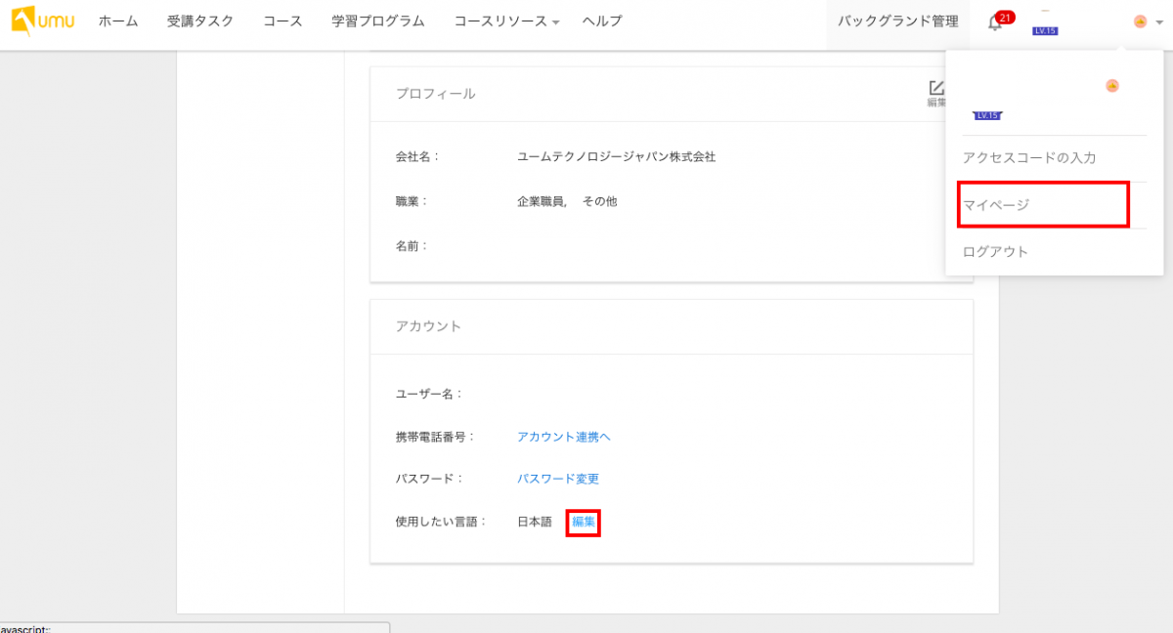Click the profile picture thumbnail in the dropdown
Image resolution: width=1173 pixels, height=633 pixels.
click(985, 87)
